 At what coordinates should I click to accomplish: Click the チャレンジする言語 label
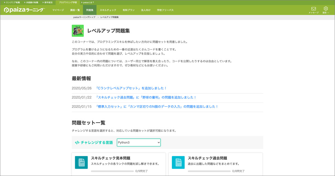coord(97,142)
